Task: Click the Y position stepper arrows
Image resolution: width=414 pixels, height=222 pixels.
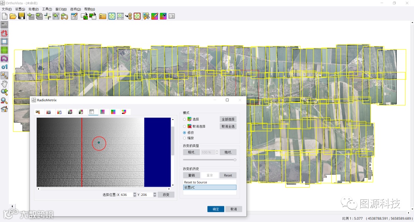Action: (155, 195)
